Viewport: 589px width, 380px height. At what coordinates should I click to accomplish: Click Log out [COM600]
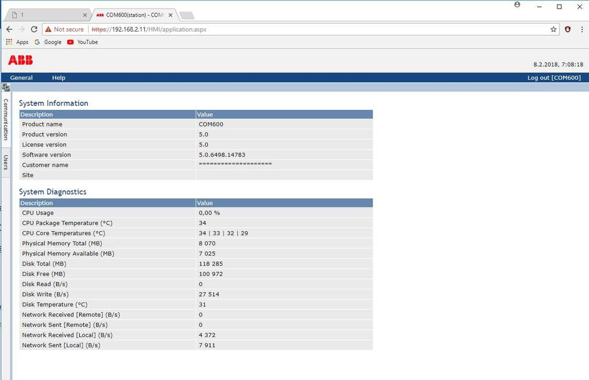pos(554,78)
